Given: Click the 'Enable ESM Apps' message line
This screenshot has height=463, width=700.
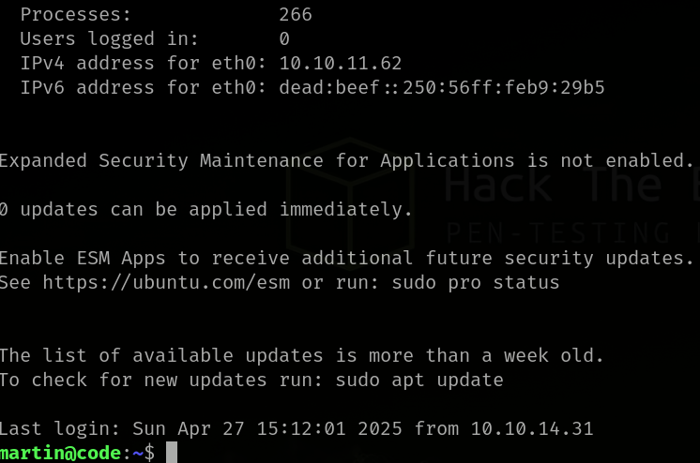Looking at the screenshot, I should [345, 258].
